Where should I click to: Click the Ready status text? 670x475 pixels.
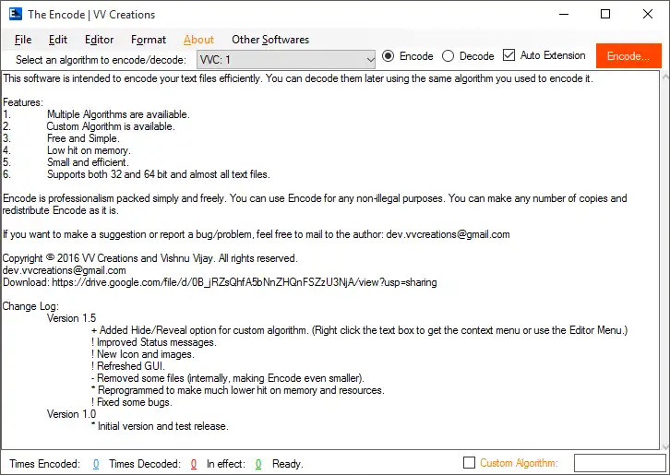(288, 464)
